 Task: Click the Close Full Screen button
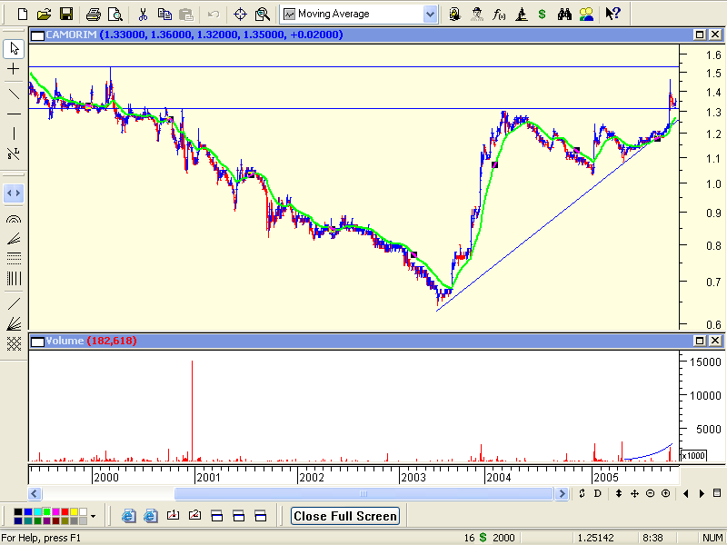tap(344, 516)
